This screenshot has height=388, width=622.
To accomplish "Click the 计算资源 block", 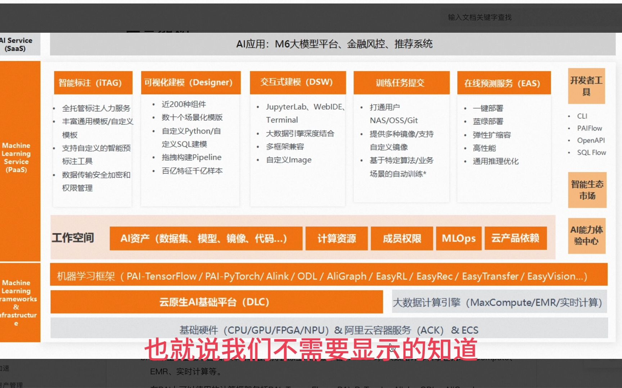I will [x=337, y=238].
